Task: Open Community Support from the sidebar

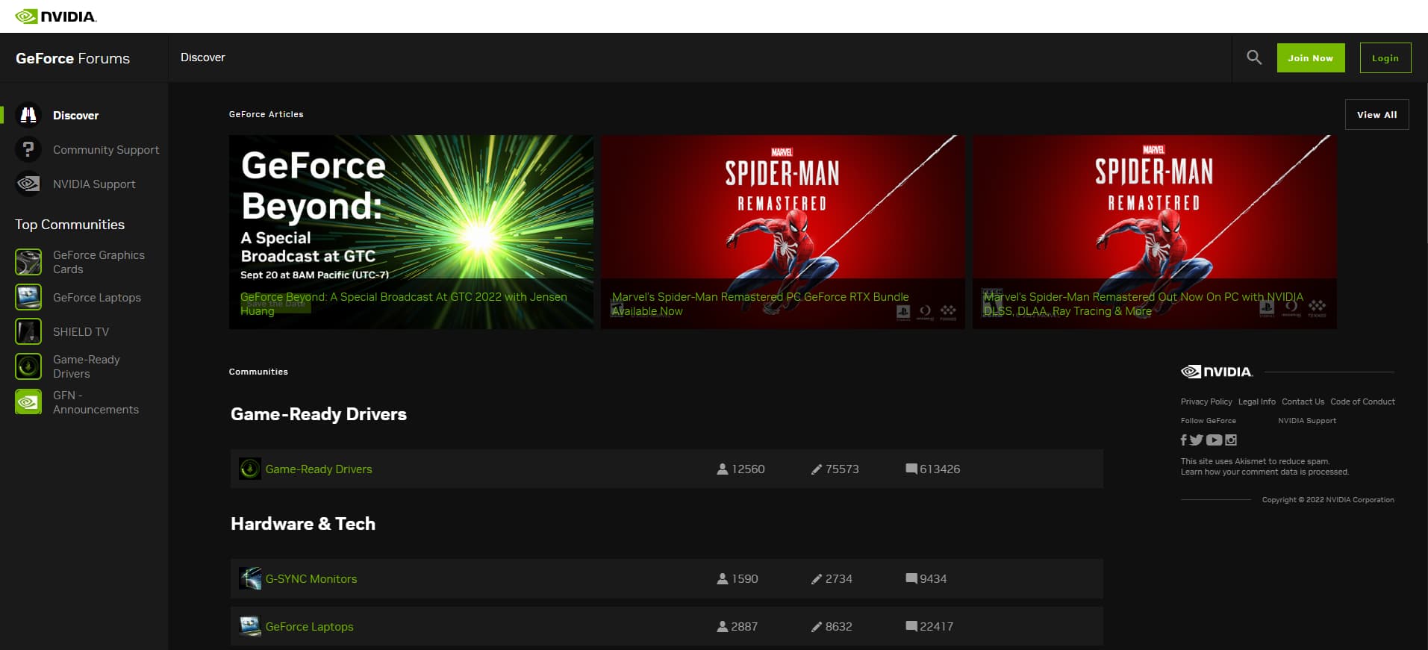Action: (x=106, y=150)
